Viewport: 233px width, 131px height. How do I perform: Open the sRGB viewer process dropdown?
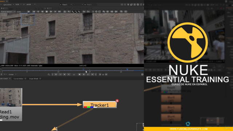click(x=31, y=5)
